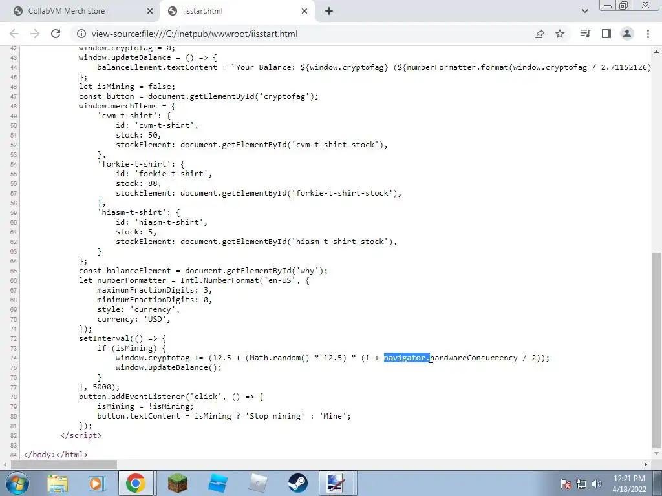The height and width of the screenshot is (496, 662).
Task: Click 'window.updateBalance();' on line 75
Action: (169, 367)
